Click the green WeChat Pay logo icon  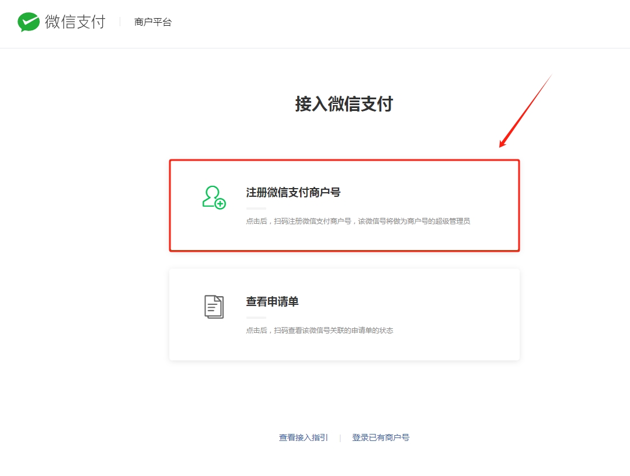29,22
